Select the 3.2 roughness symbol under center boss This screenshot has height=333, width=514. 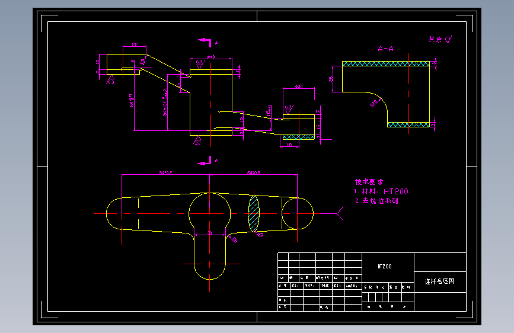197,140
